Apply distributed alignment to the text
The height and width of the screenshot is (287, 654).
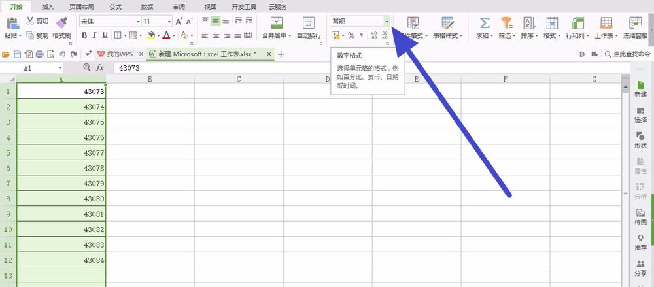pyautogui.click(x=248, y=35)
